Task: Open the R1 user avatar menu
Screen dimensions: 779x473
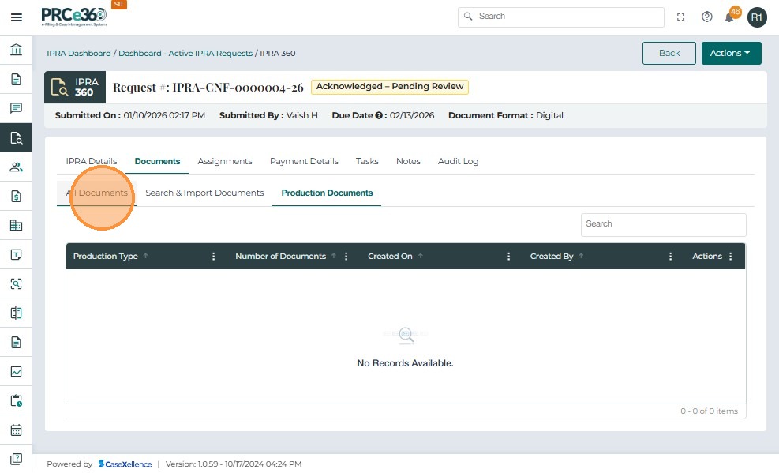Action: click(x=757, y=17)
